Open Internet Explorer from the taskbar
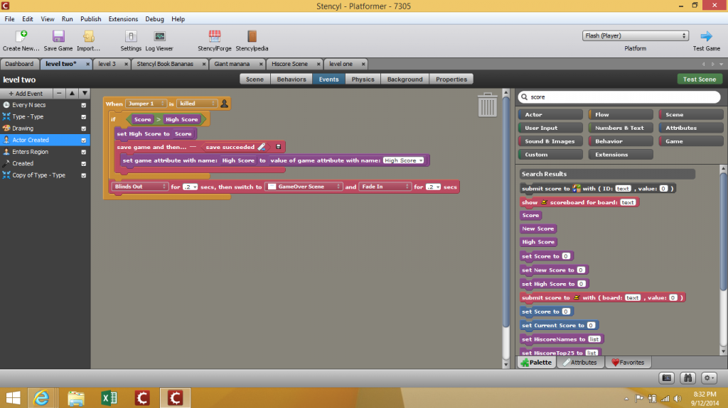The width and height of the screenshot is (728, 408). click(x=41, y=398)
